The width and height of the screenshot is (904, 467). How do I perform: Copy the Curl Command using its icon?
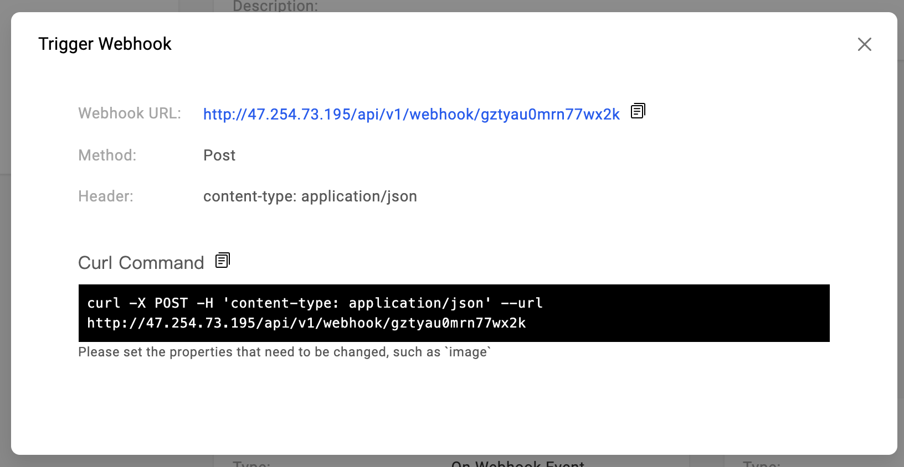pos(222,260)
